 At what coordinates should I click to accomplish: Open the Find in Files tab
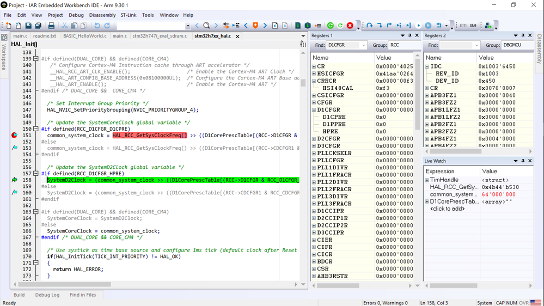[83, 295]
